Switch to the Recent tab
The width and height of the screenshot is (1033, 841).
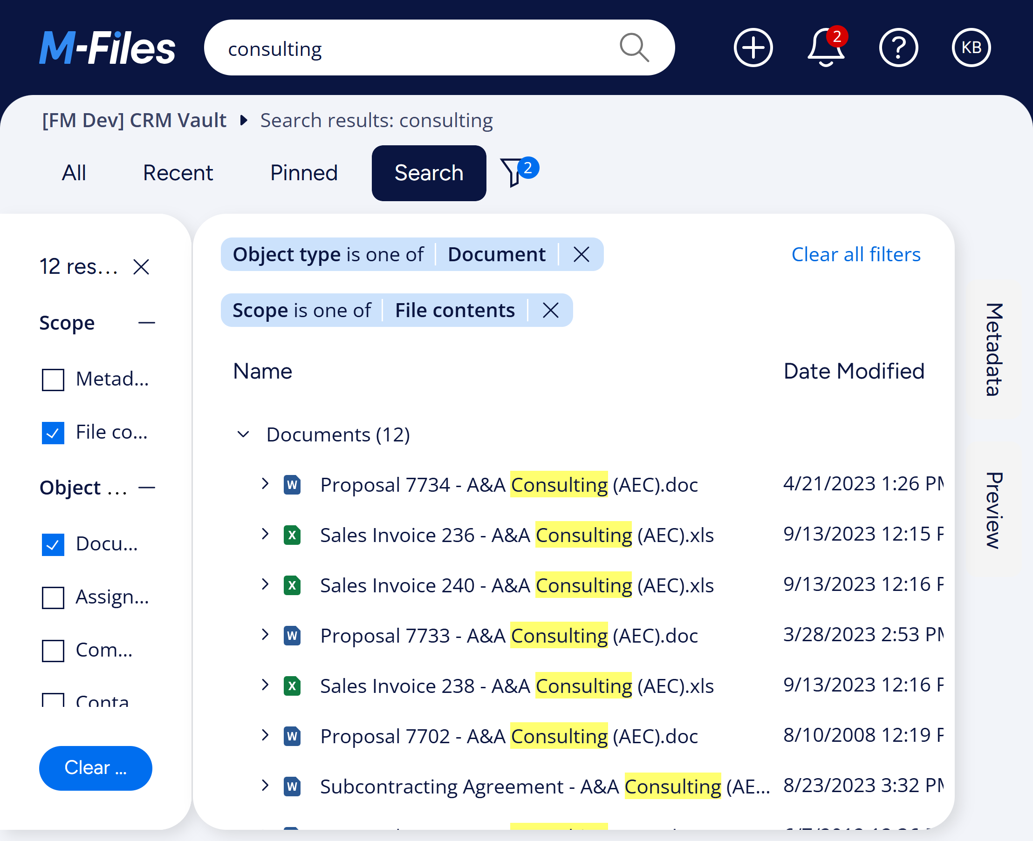coord(178,173)
